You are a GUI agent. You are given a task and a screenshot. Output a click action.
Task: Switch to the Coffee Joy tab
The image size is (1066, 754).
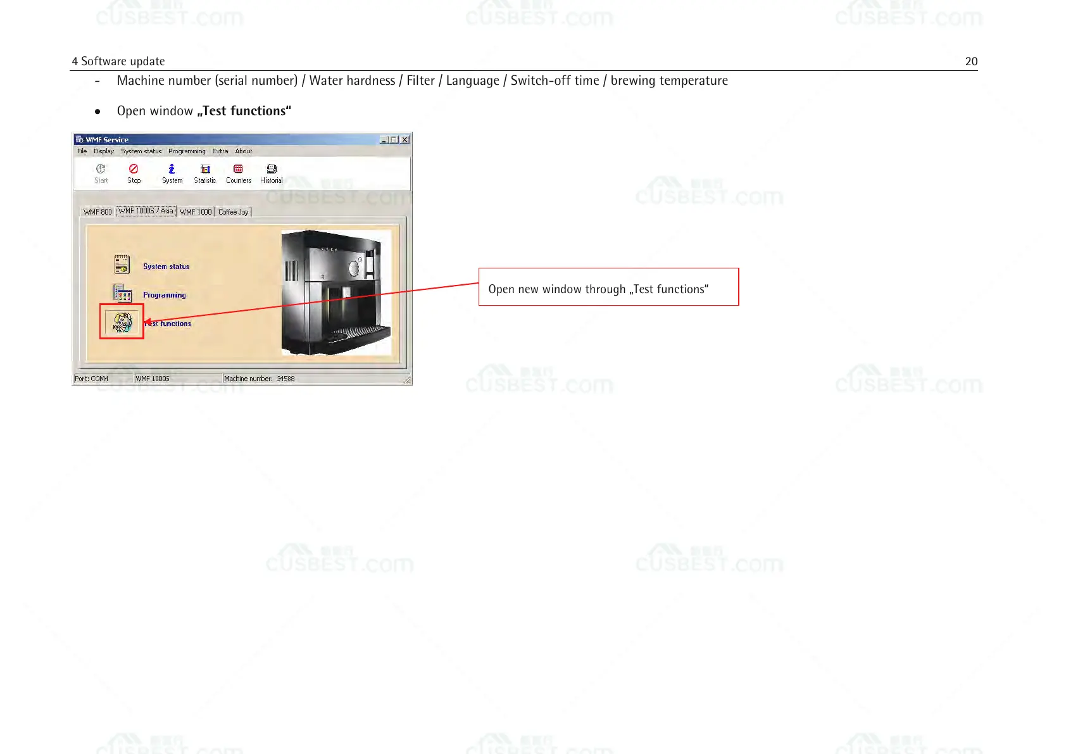(x=234, y=212)
